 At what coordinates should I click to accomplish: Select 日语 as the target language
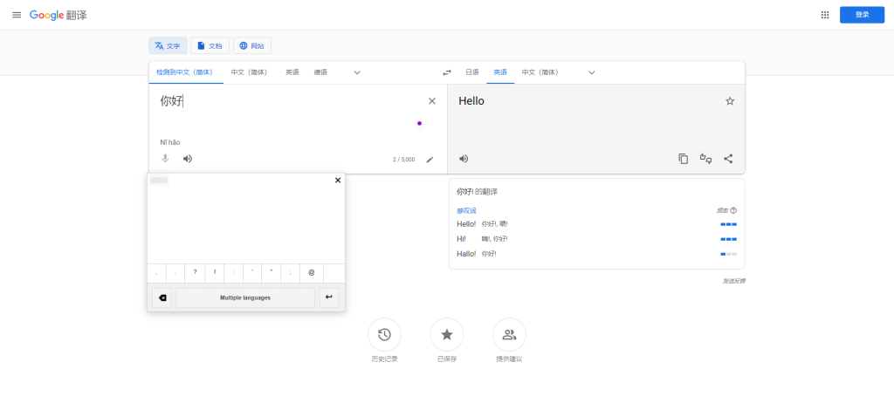[471, 72]
